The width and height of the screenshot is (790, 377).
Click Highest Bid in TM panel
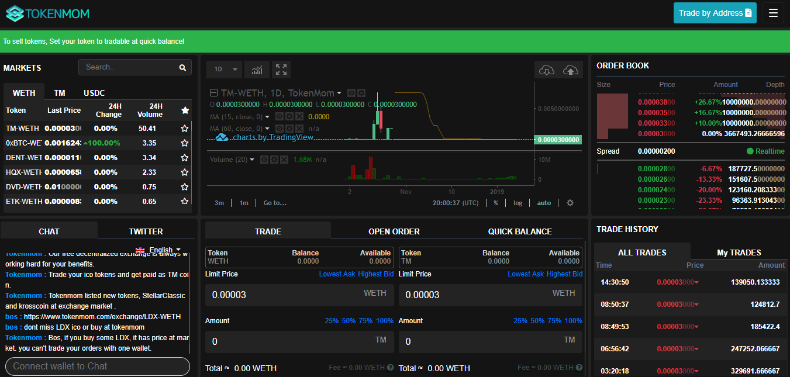tap(564, 274)
